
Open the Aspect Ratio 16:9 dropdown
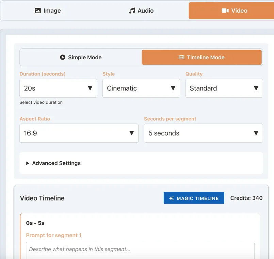click(79, 133)
